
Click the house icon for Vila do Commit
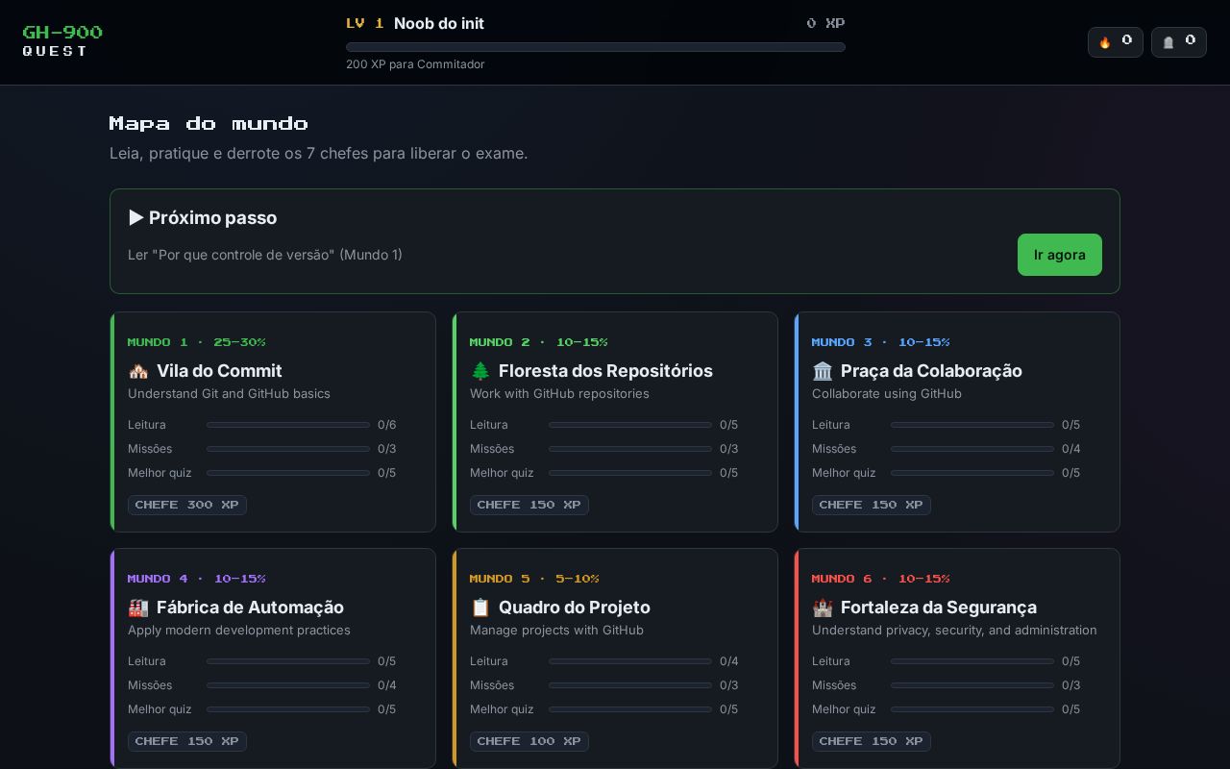coord(138,371)
